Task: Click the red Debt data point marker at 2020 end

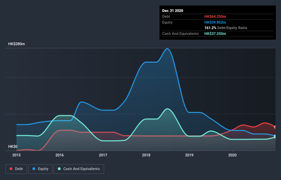Action: (x=276, y=127)
